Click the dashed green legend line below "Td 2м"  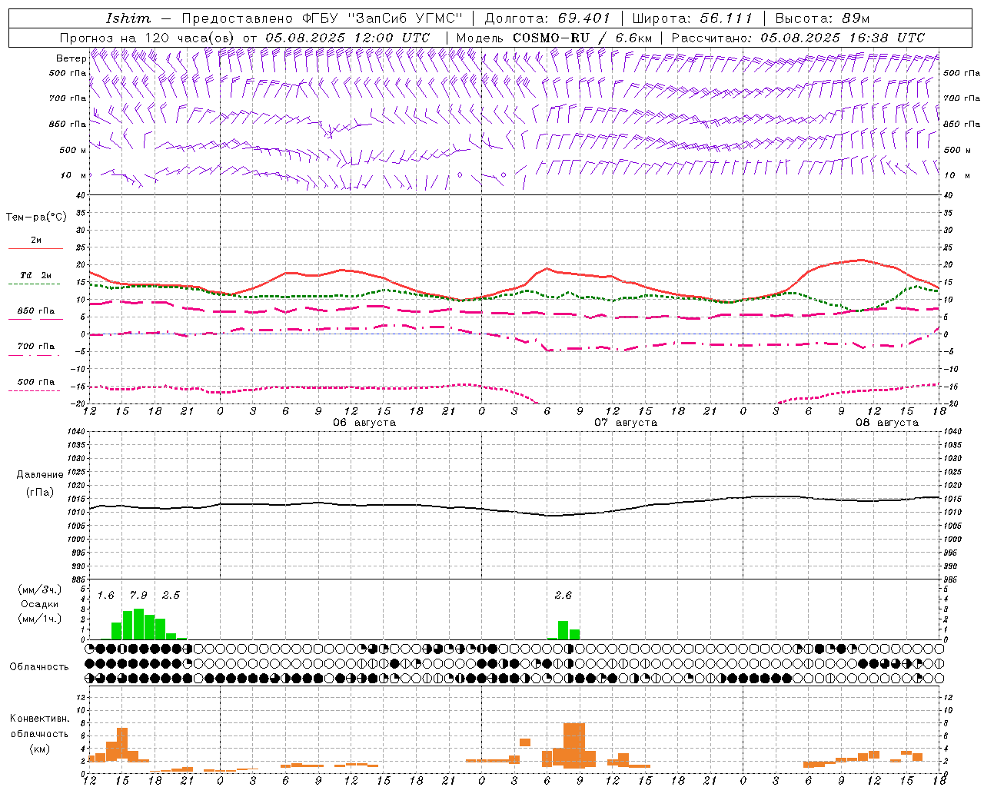click(x=35, y=284)
